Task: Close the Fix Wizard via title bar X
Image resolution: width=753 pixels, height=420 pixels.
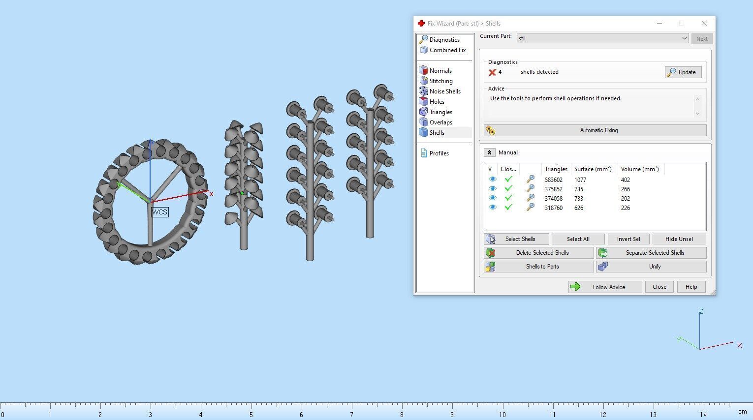Action: (704, 23)
